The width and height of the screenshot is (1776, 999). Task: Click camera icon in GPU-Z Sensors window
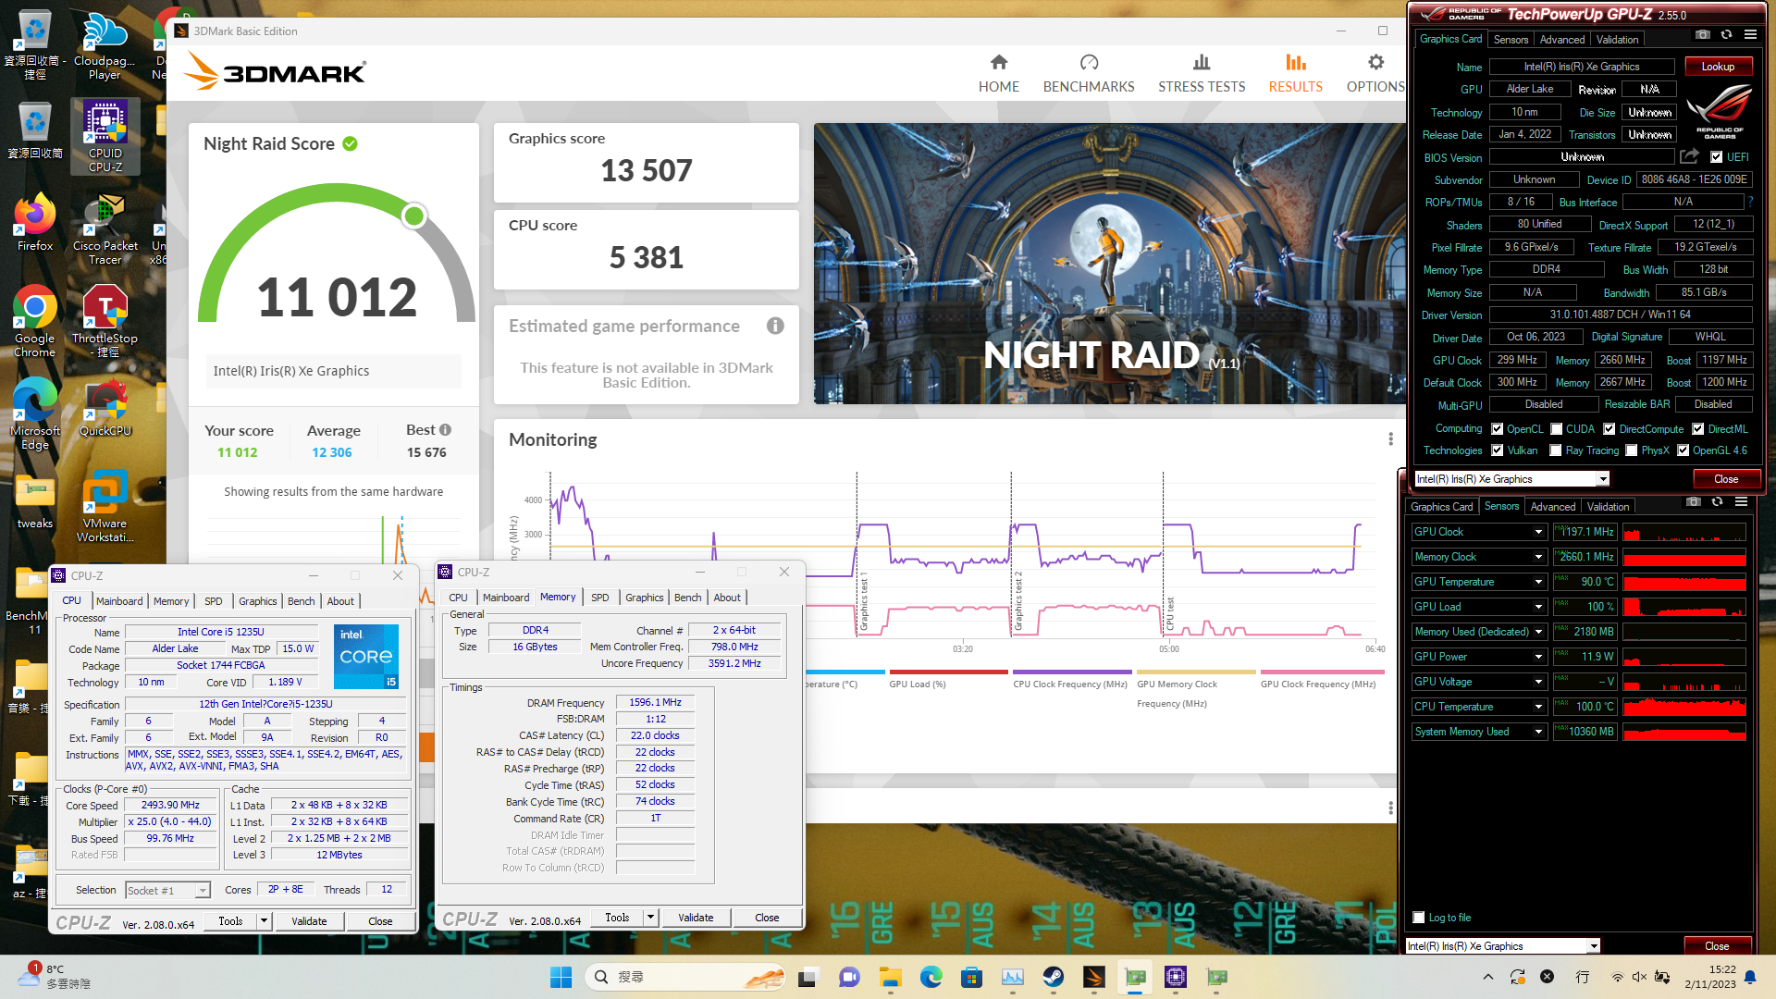click(1694, 502)
